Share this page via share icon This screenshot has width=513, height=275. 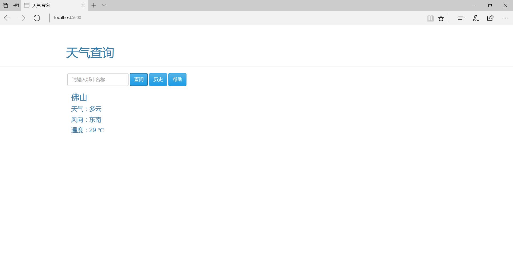tap(491, 18)
